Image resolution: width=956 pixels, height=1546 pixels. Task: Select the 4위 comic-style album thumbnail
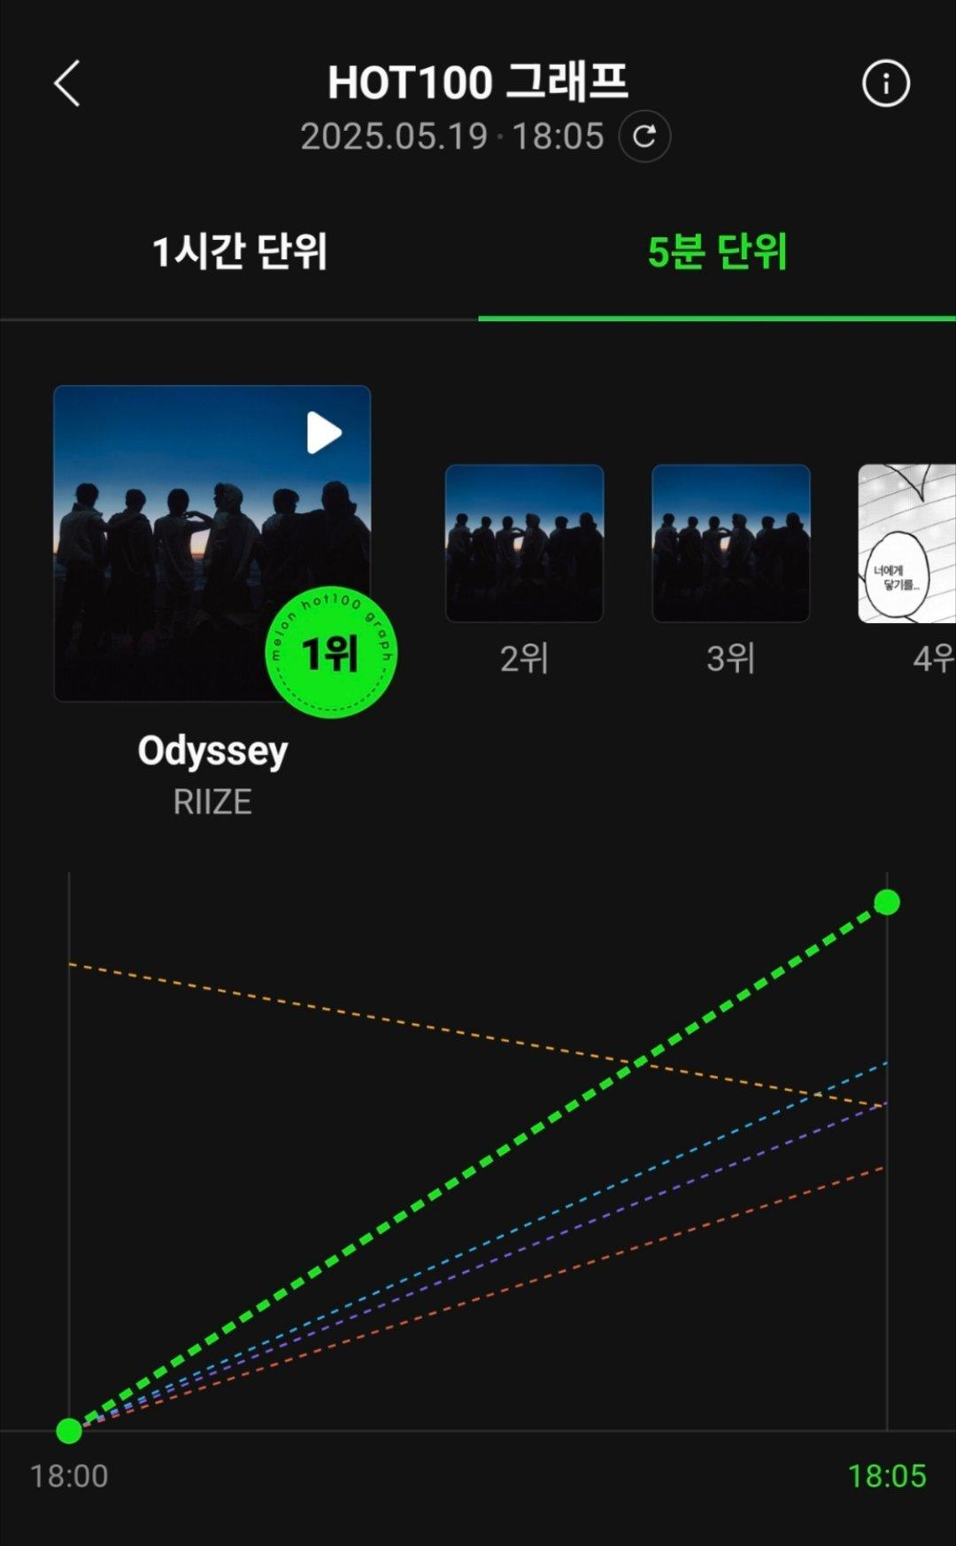[907, 543]
